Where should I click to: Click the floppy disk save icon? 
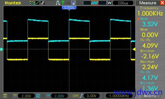click(x=73, y=3)
